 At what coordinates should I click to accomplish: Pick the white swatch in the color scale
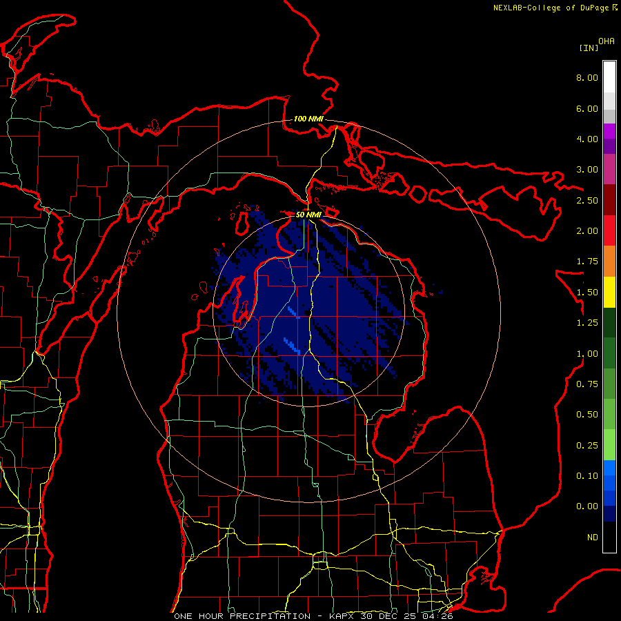click(609, 77)
